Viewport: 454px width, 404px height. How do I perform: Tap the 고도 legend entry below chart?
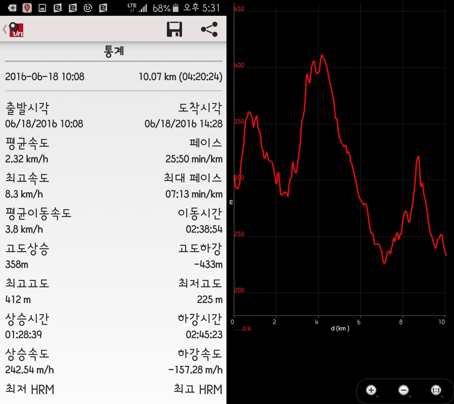pos(243,329)
